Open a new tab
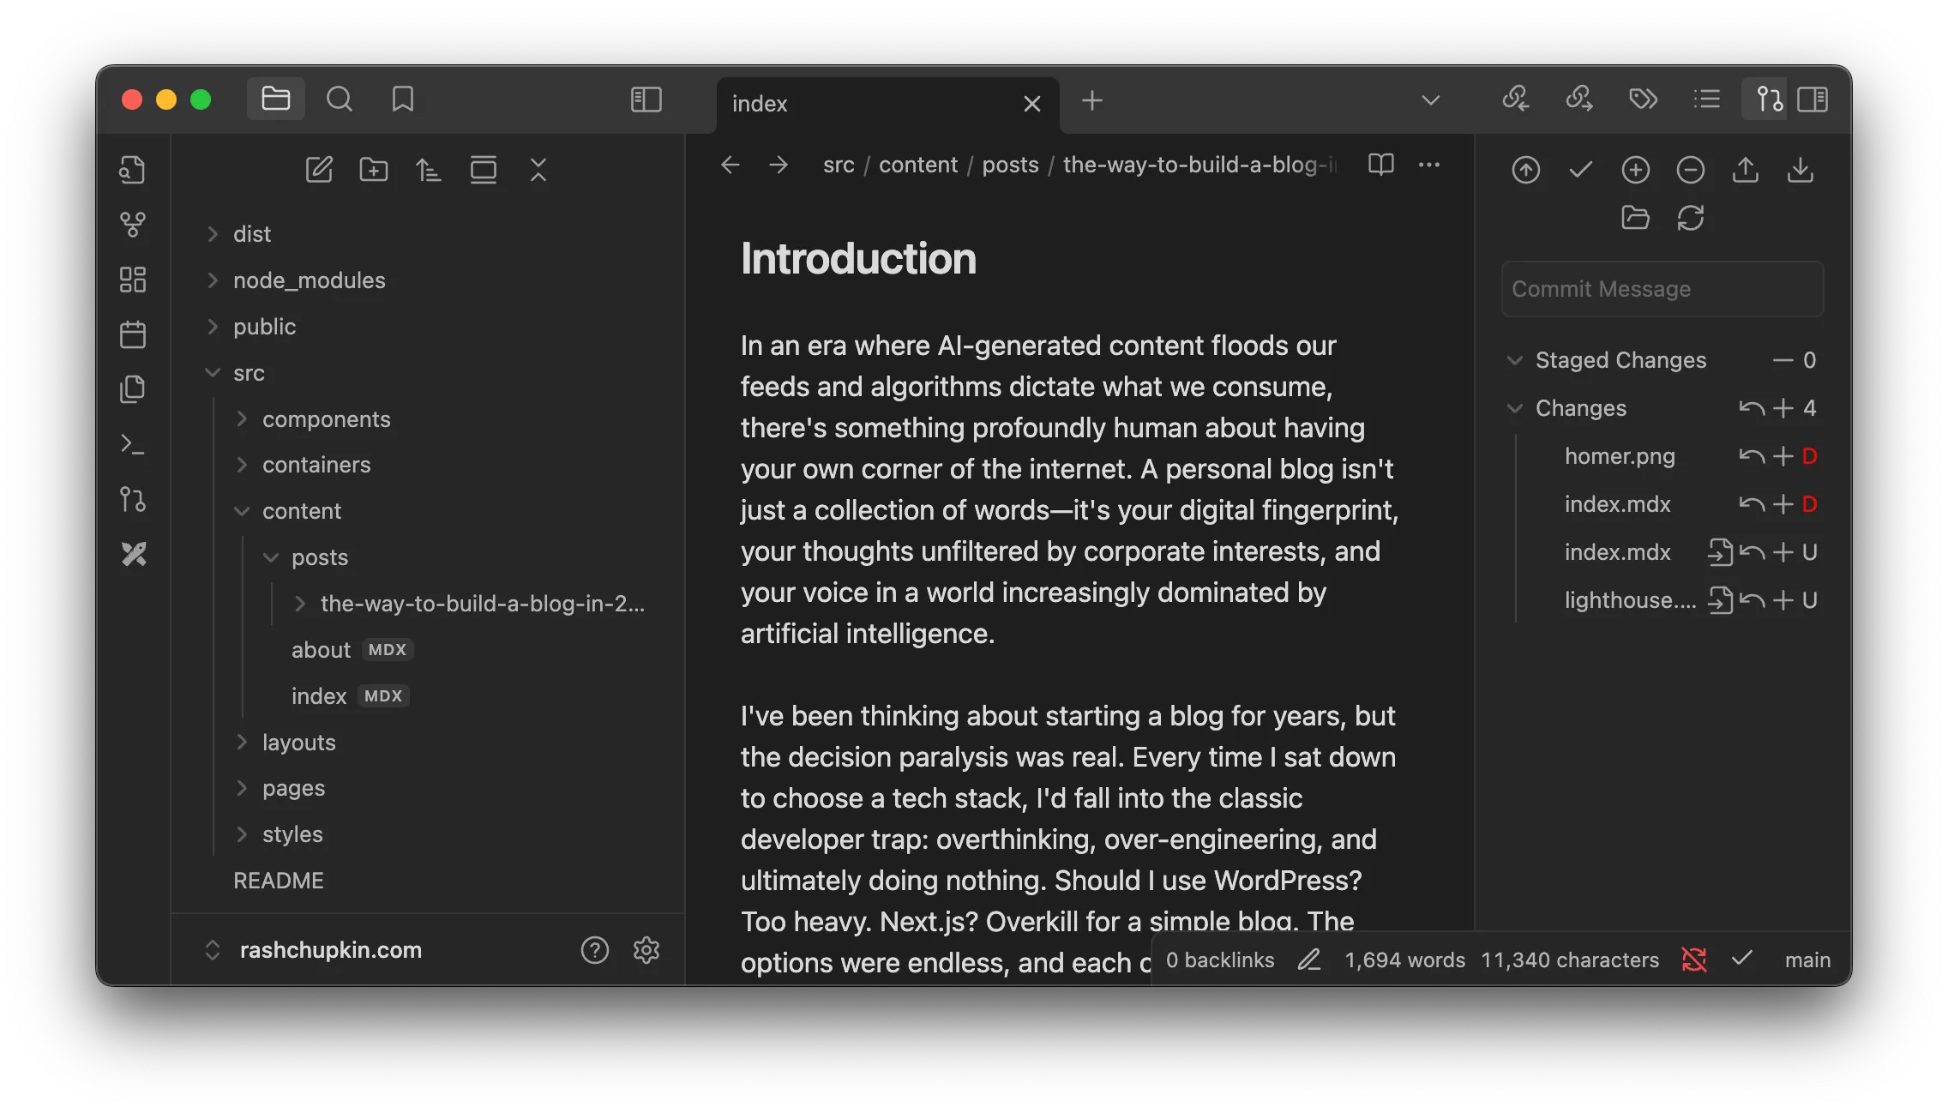 coord(1092,101)
